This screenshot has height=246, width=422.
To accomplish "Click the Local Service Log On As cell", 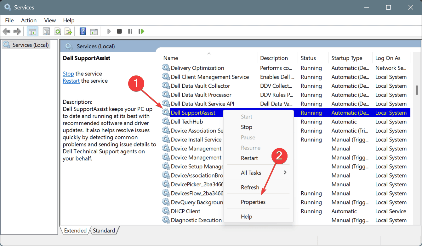I will point(391,211).
